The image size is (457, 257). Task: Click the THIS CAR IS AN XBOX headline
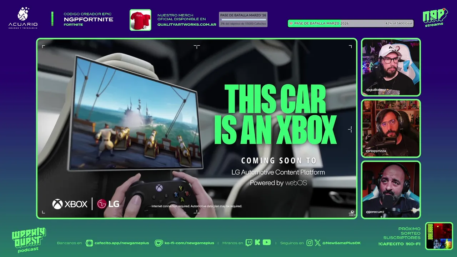pyautogui.click(x=275, y=115)
